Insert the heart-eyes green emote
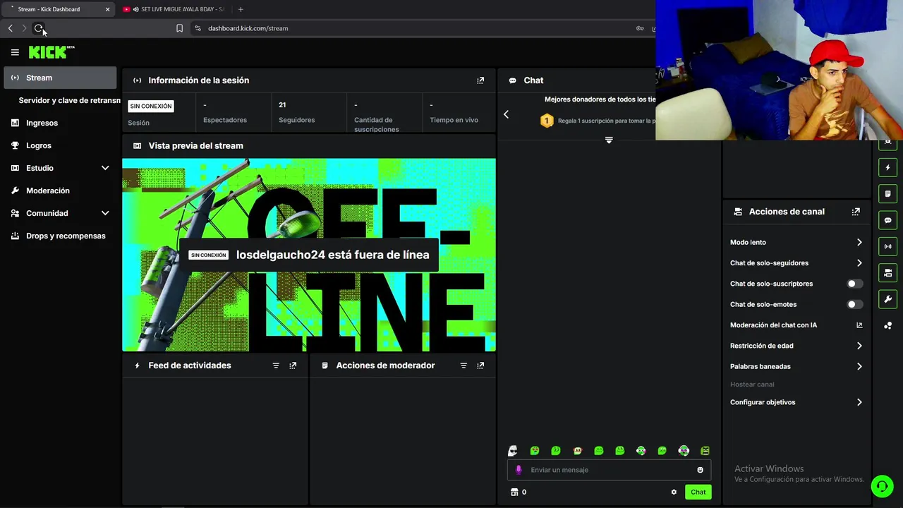 point(535,451)
